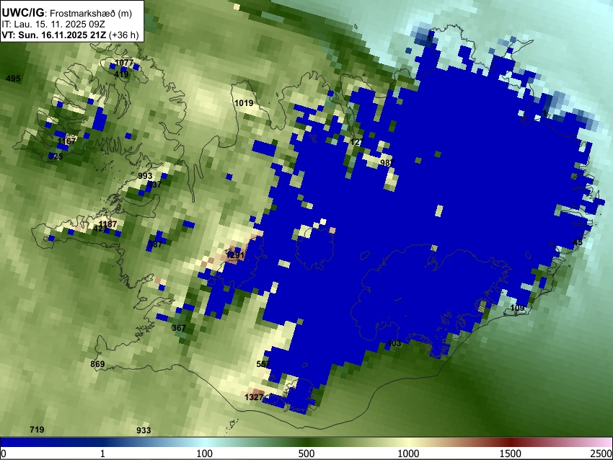Click the 419 value label

point(122,74)
